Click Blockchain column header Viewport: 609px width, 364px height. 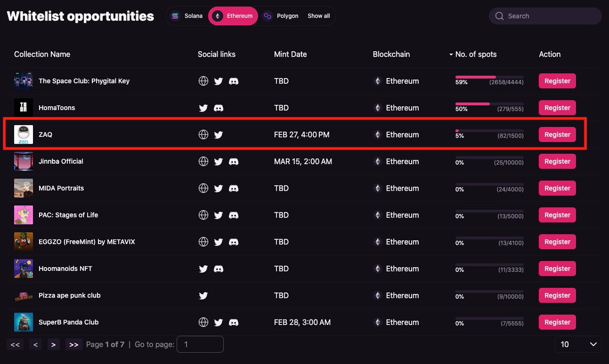(x=391, y=54)
